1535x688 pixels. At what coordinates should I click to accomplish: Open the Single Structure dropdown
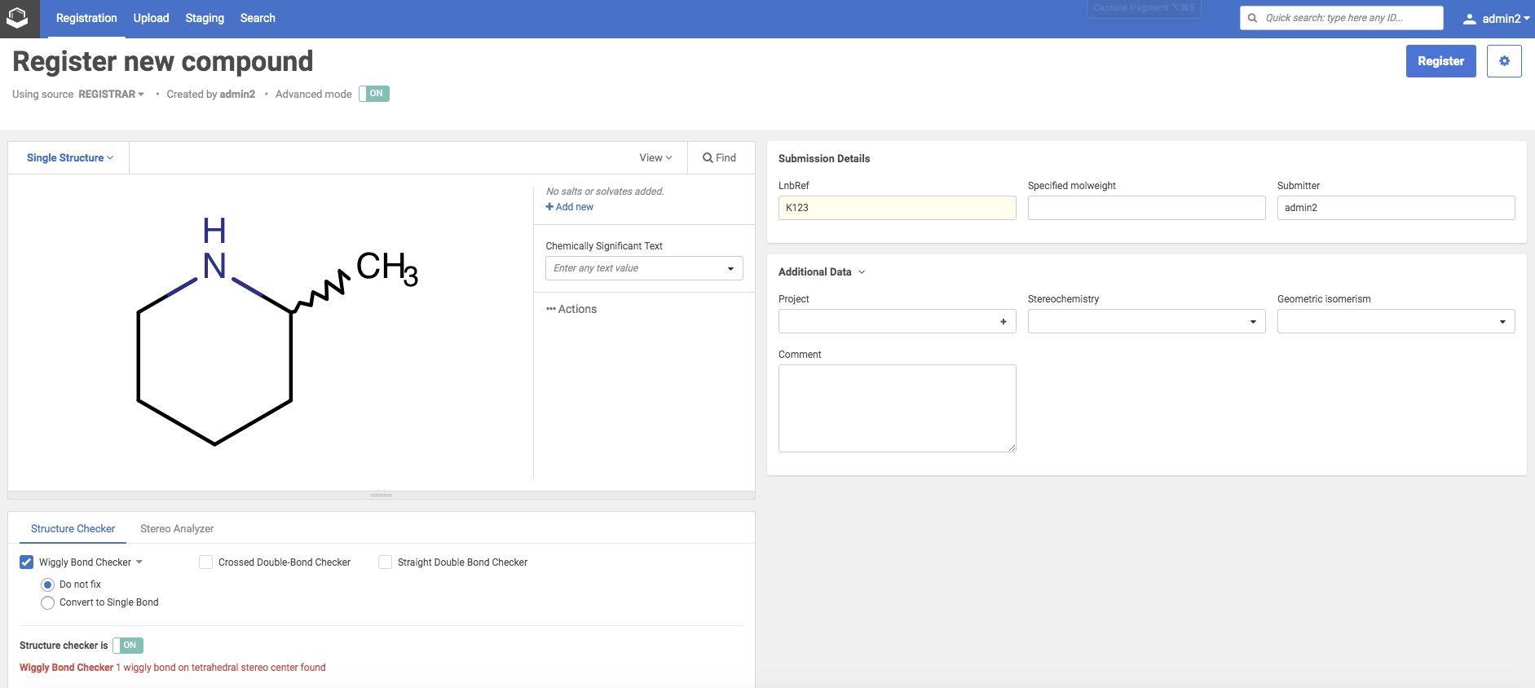(x=70, y=158)
